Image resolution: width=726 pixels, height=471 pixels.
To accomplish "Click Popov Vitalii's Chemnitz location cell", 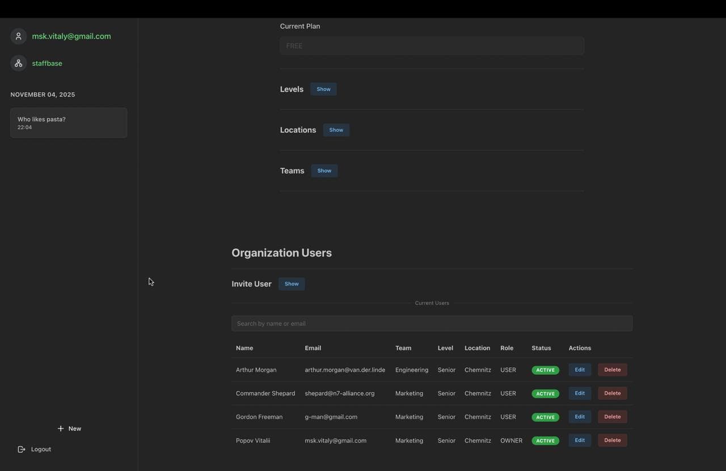I will tap(478, 440).
